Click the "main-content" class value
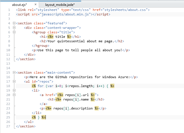This screenshot has height=133, width=184. (59, 73)
